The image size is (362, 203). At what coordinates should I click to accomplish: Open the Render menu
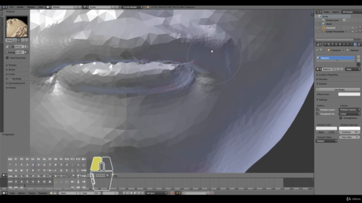[x=20, y=7]
